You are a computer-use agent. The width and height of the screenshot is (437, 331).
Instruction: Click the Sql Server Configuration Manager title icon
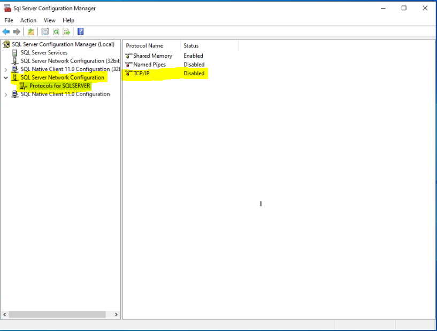[x=7, y=9]
